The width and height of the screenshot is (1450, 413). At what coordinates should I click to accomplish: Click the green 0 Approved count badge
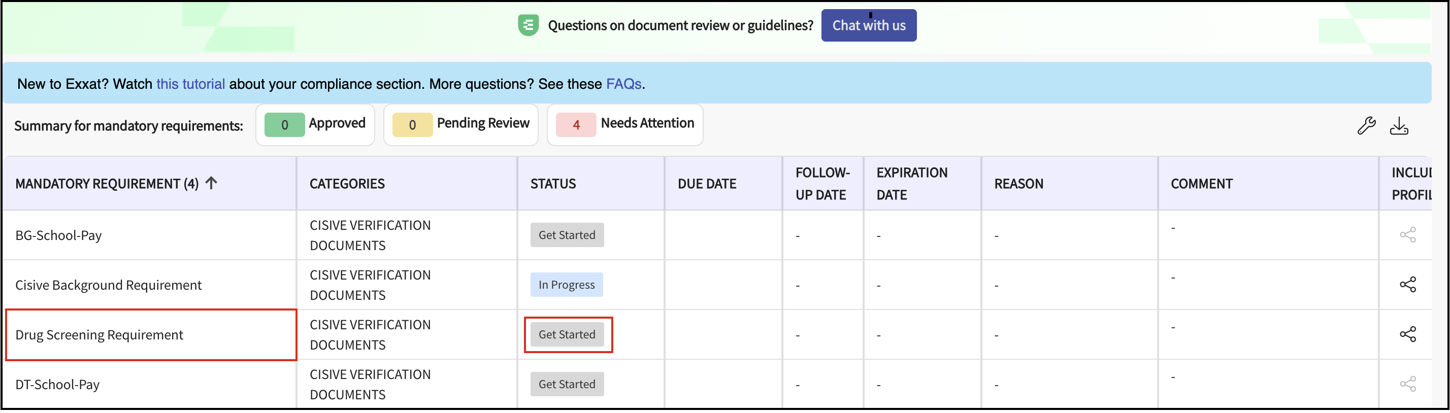[284, 125]
